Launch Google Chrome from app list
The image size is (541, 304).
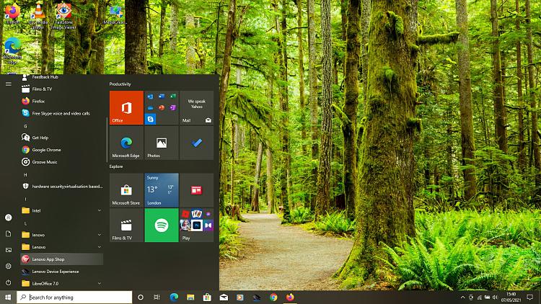click(62, 150)
